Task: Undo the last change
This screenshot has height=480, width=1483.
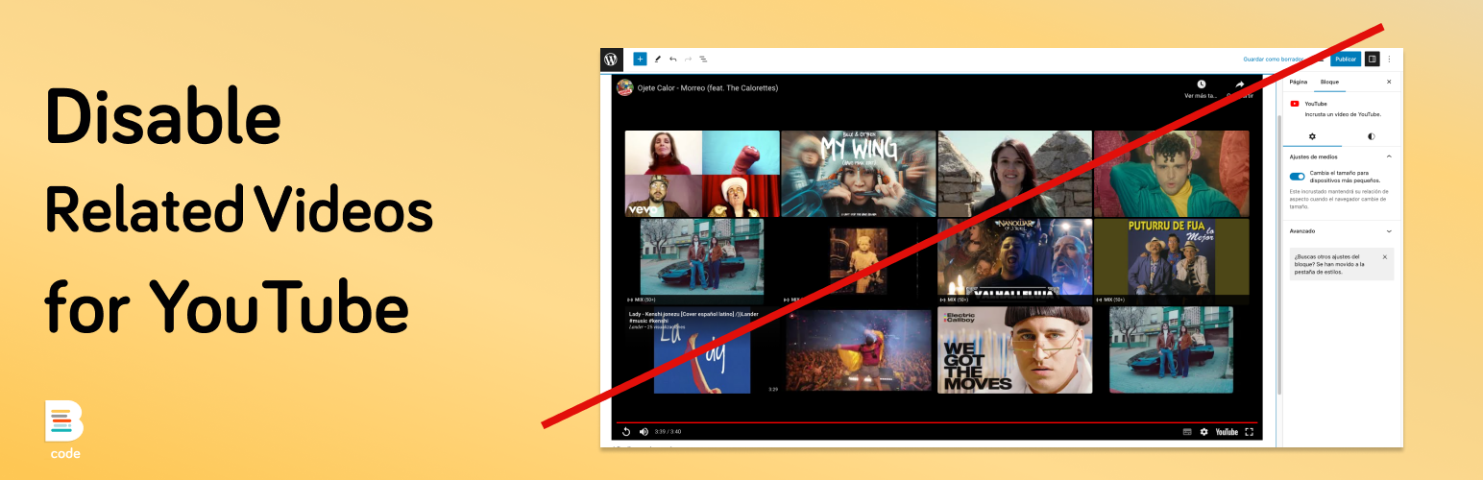Action: 673,60
